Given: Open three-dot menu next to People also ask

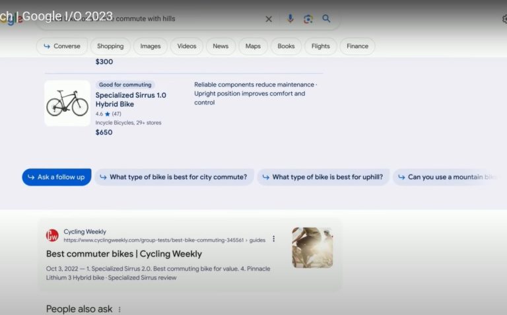Looking at the screenshot, I should coord(119,309).
